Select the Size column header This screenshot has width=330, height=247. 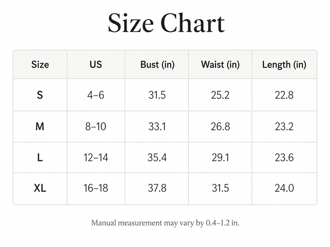click(x=40, y=64)
